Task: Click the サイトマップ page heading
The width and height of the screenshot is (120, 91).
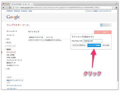Action: tap(33, 32)
